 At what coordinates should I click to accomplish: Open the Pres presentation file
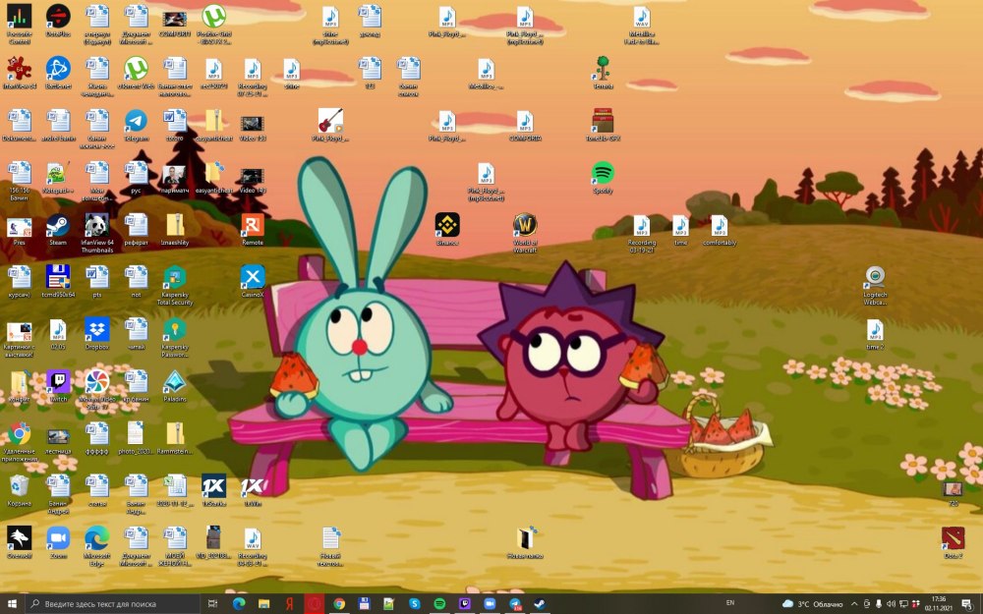tap(19, 229)
